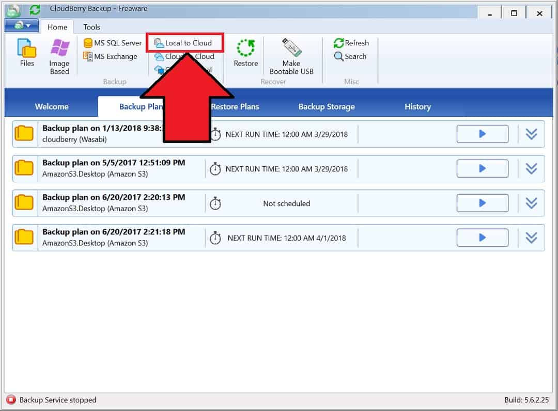
Task: Refresh the plan list
Action: click(351, 43)
